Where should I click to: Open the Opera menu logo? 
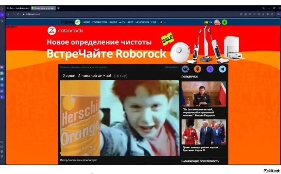[2, 9]
